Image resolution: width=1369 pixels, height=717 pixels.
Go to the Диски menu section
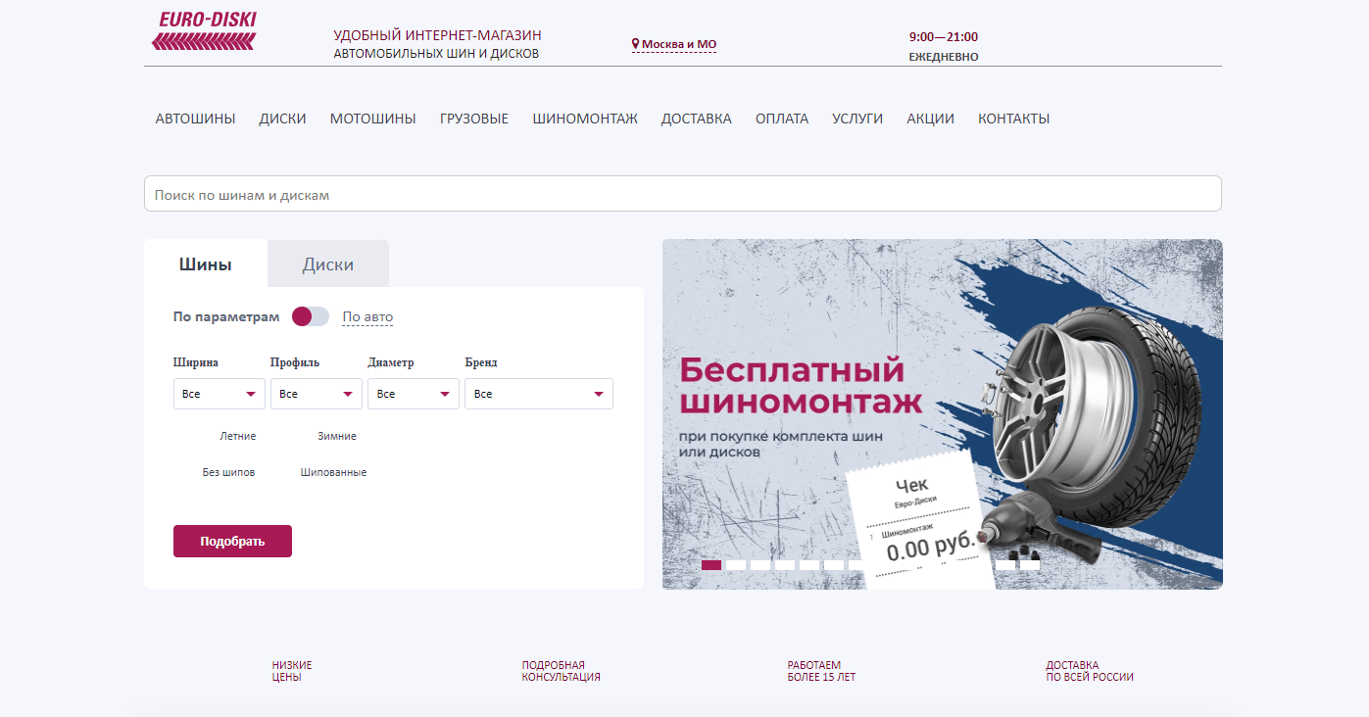[x=282, y=119]
